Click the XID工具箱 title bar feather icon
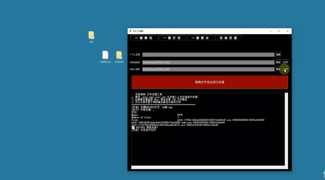 click(130, 31)
